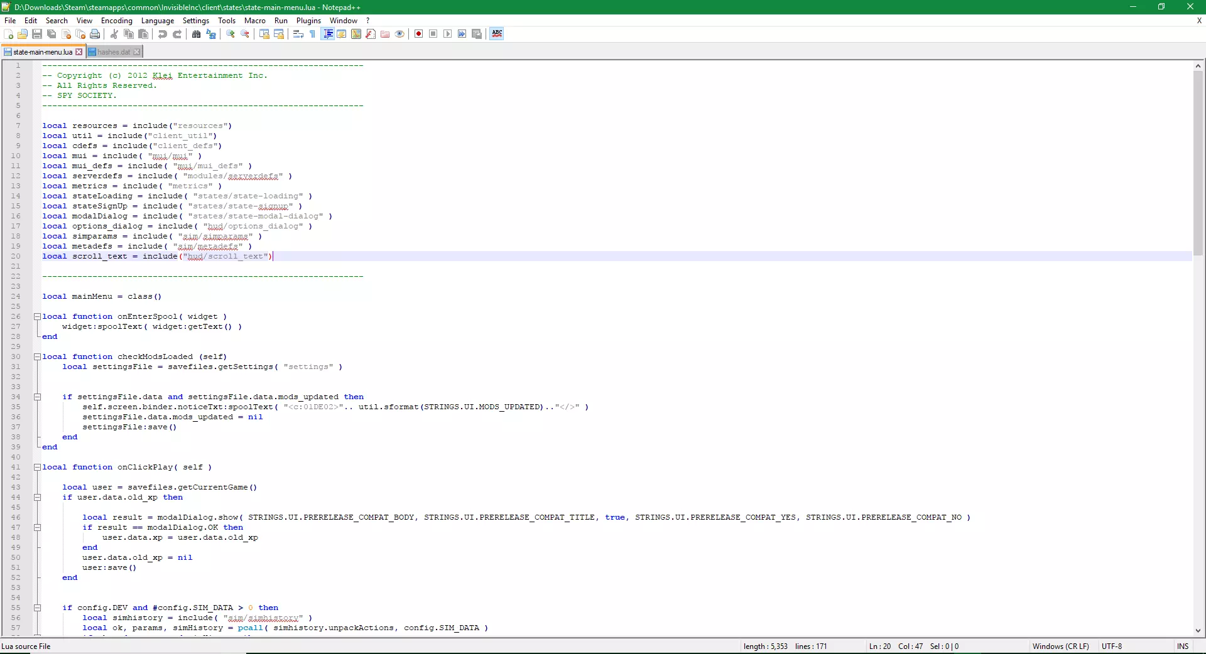Click the Windows (CR LF) status indicator
Screen dimensions: 1206x654
pos(1060,646)
